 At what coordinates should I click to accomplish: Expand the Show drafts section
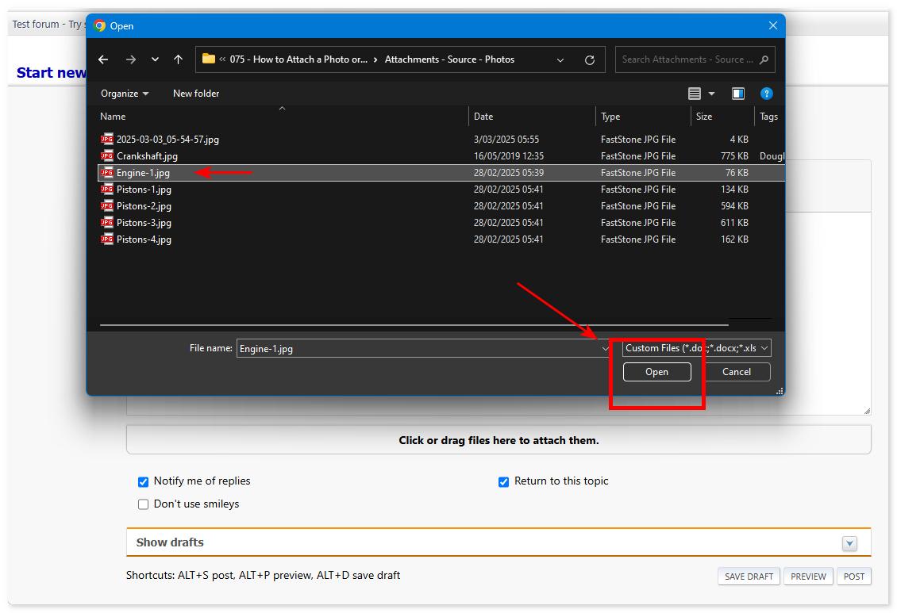849,543
